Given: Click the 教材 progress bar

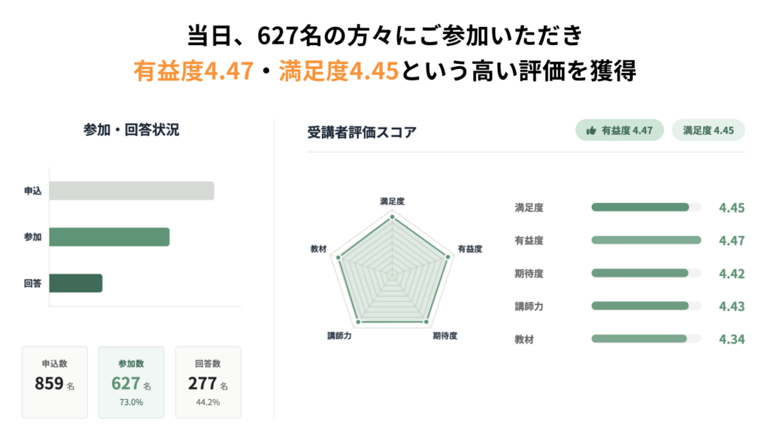Looking at the screenshot, I should tap(645, 339).
